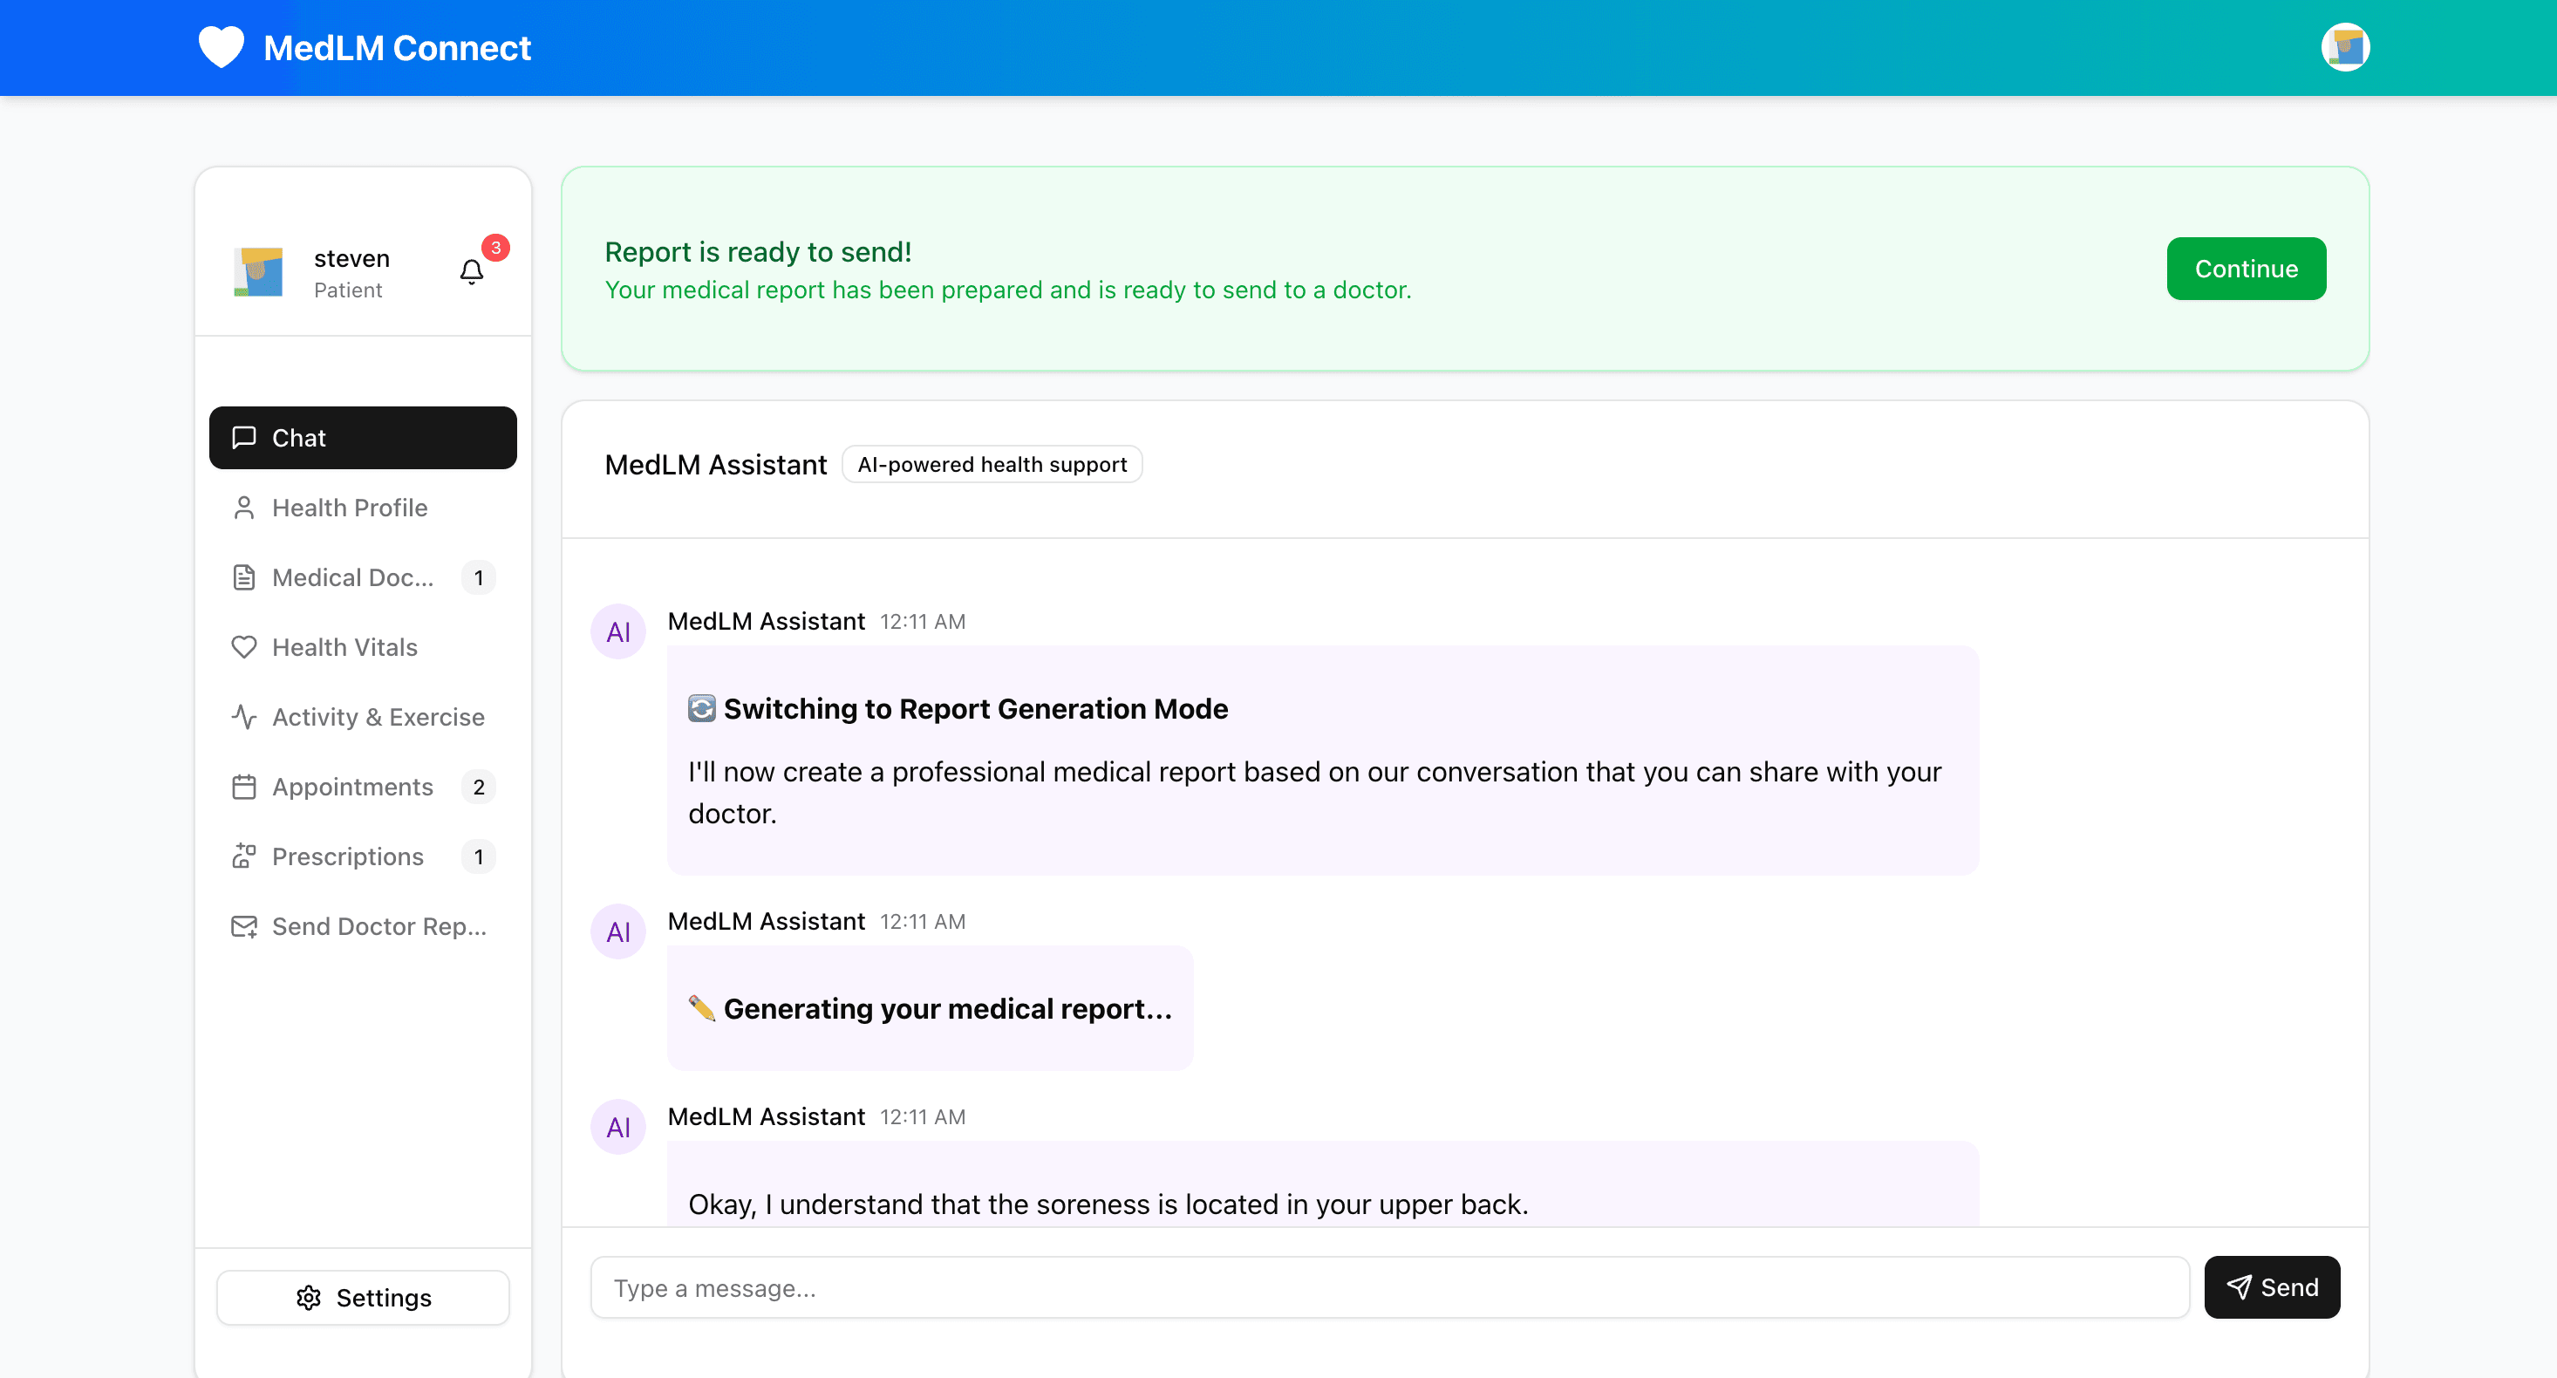2557x1378 pixels.
Task: Click the Activity & Exercise pulse icon
Action: (x=244, y=716)
